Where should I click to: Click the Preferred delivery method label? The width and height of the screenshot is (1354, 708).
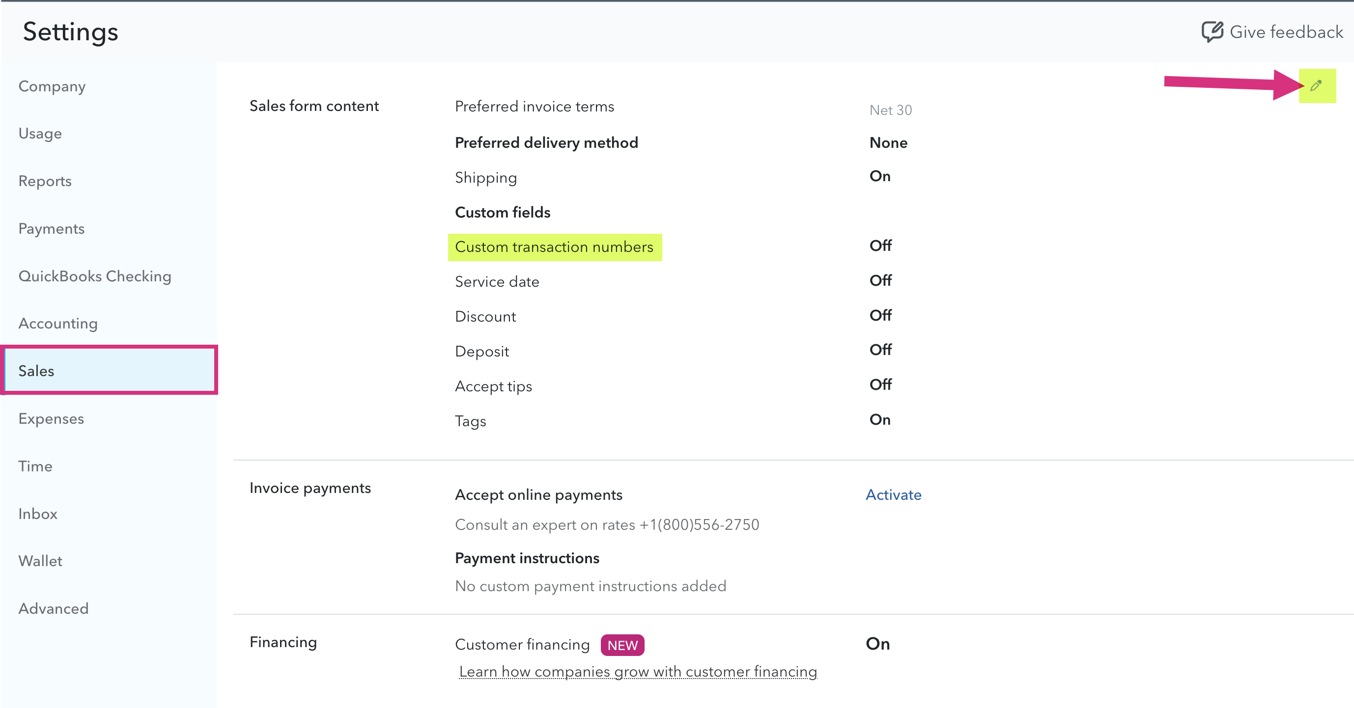(x=546, y=142)
